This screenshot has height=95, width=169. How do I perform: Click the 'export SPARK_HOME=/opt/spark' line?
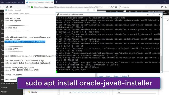[19, 68]
